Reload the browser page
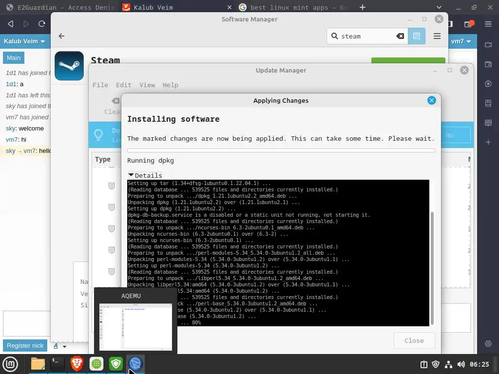Image resolution: width=499 pixels, height=374 pixels. [42, 24]
